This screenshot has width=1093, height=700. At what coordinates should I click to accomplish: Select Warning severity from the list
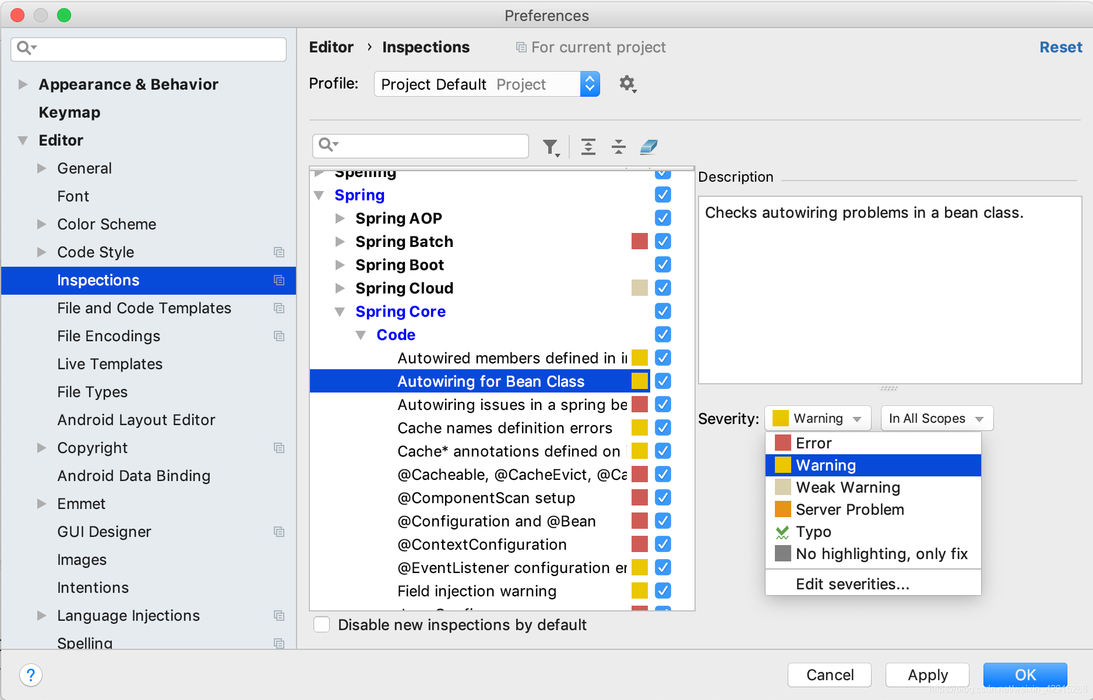click(x=873, y=465)
